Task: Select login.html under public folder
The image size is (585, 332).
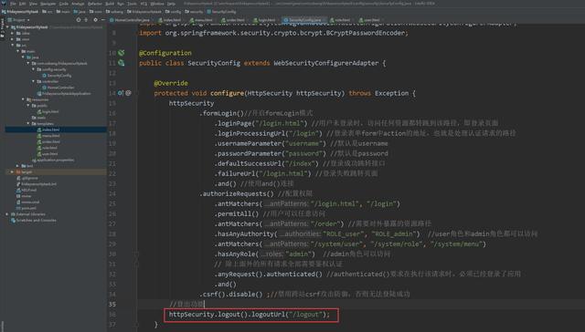Action: click(48, 111)
